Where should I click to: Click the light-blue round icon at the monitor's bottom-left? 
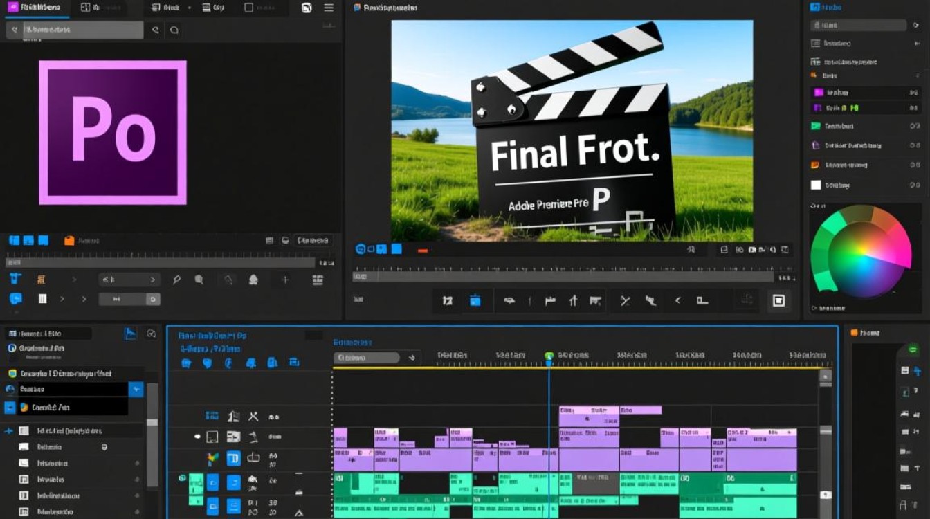tap(361, 249)
